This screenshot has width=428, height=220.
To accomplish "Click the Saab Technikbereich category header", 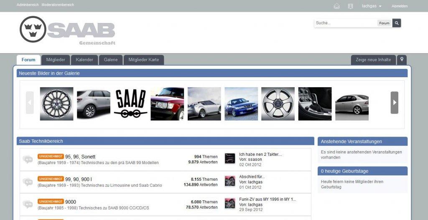I will pos(166,141).
